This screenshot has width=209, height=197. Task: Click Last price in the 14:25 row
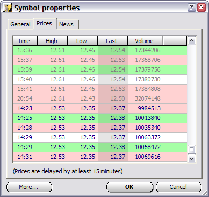[x=118, y=118]
